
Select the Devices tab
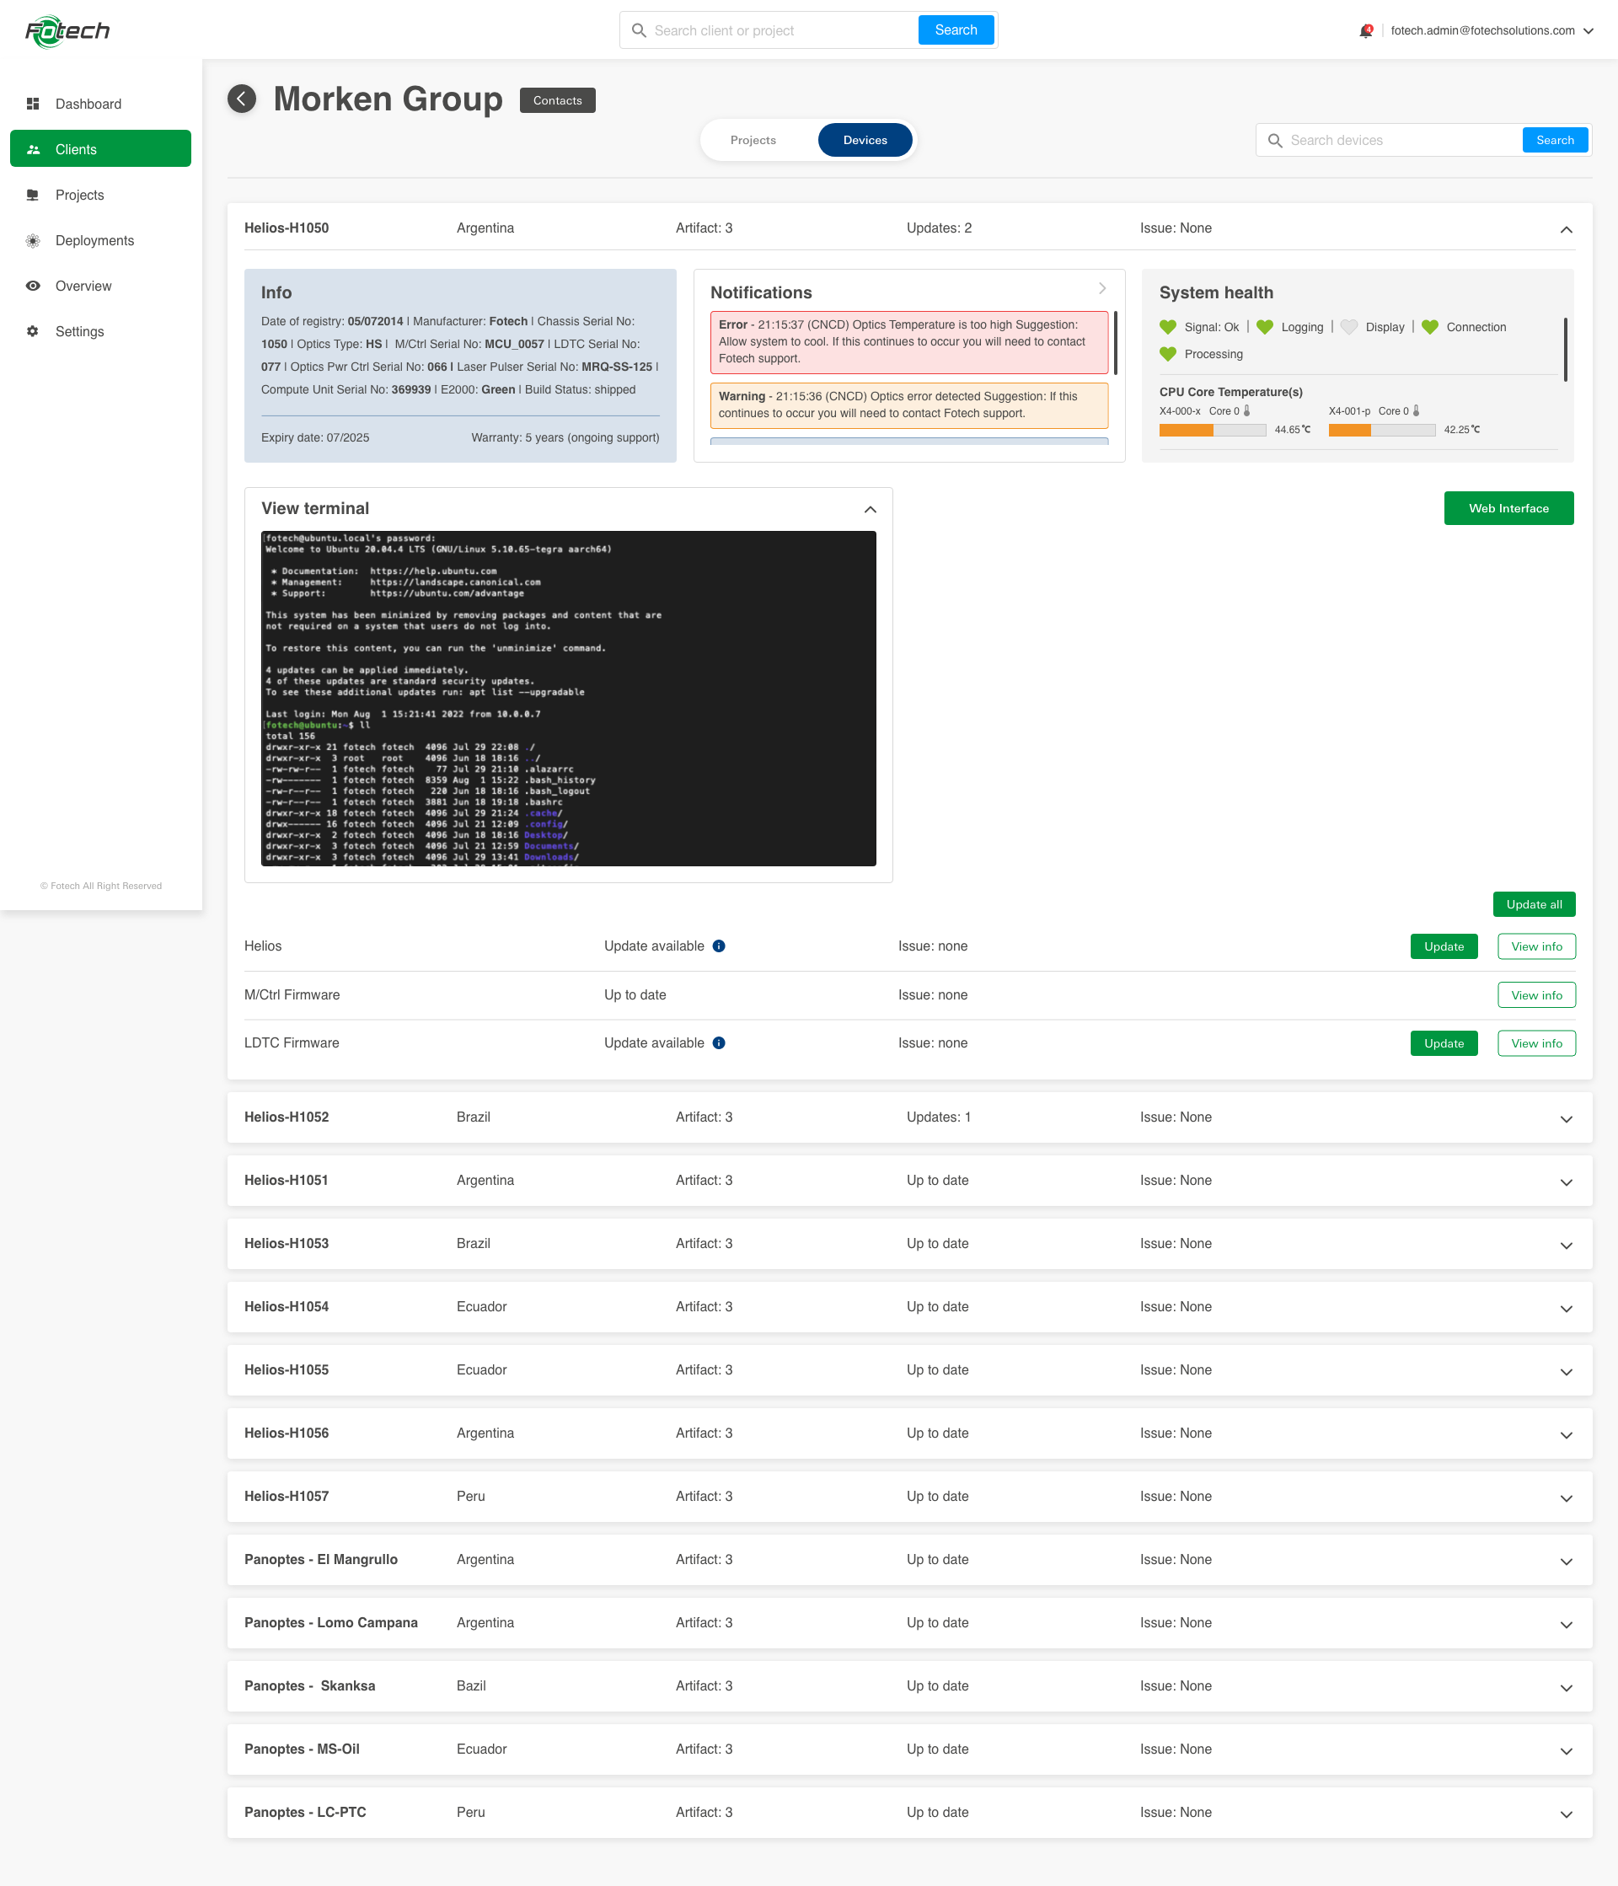[865, 140]
